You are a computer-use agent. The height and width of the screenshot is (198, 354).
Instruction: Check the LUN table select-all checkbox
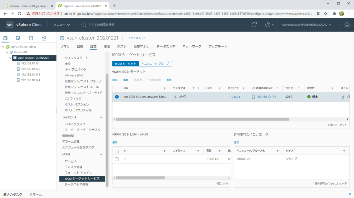pos(117,151)
